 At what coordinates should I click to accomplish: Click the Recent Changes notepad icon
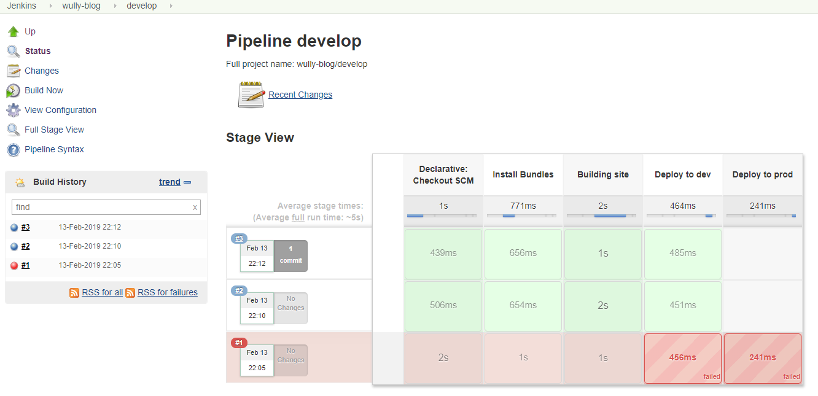[x=251, y=95]
